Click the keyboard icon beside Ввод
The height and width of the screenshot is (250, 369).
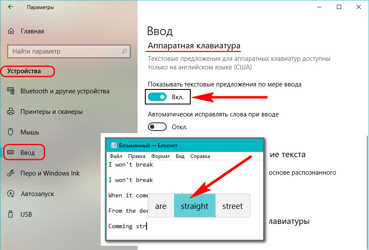tap(11, 152)
